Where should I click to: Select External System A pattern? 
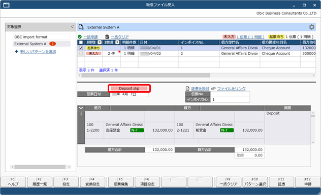[42, 44]
